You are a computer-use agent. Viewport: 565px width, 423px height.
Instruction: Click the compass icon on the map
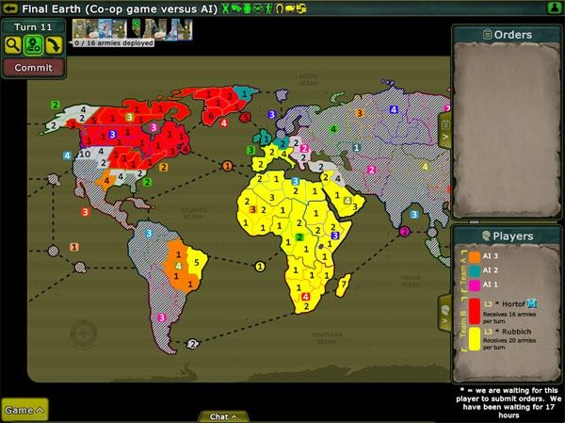point(83,333)
